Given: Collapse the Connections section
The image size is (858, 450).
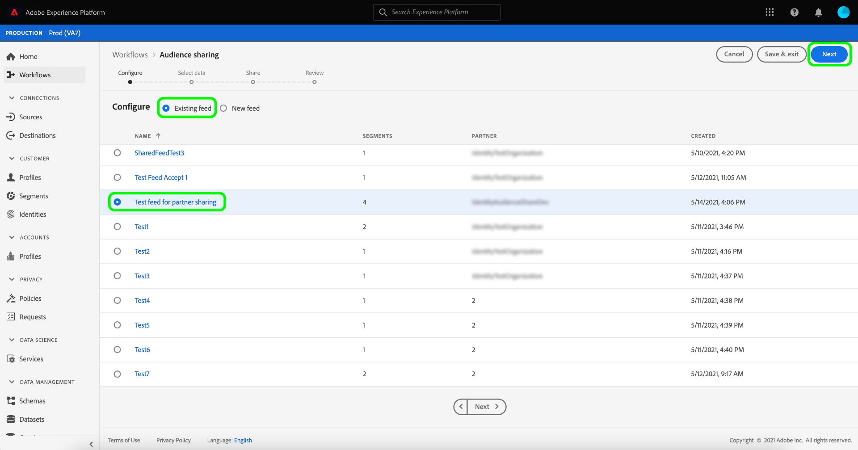Looking at the screenshot, I should click(x=12, y=98).
